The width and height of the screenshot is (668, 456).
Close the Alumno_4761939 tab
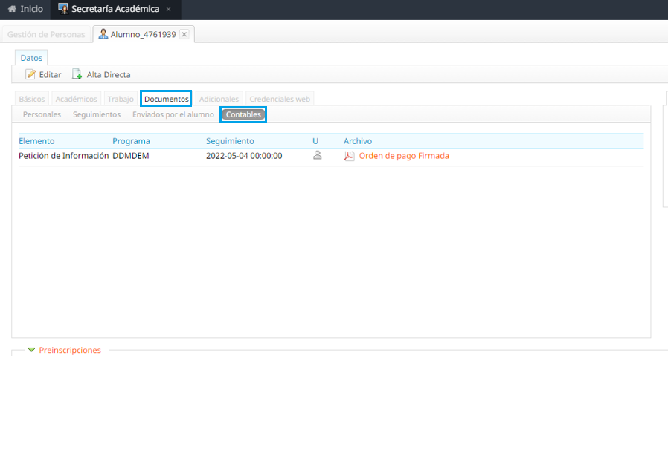click(184, 34)
